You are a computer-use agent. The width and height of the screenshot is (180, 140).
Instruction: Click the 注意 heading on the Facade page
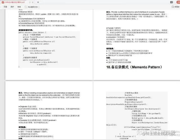[x=108, y=58]
